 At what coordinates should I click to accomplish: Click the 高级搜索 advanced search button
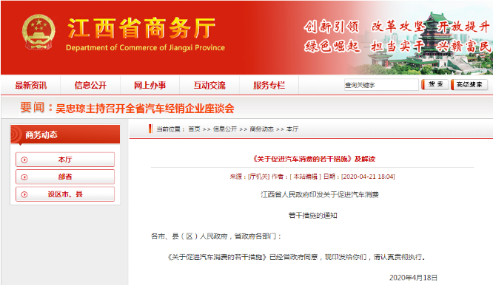[469, 84]
